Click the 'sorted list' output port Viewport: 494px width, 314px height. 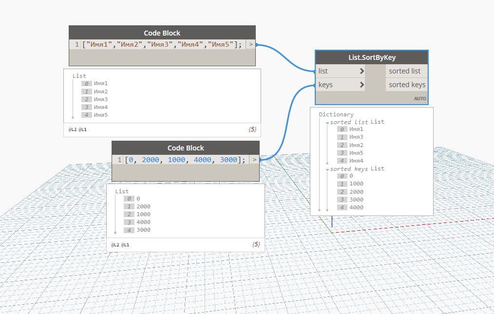(x=406, y=71)
